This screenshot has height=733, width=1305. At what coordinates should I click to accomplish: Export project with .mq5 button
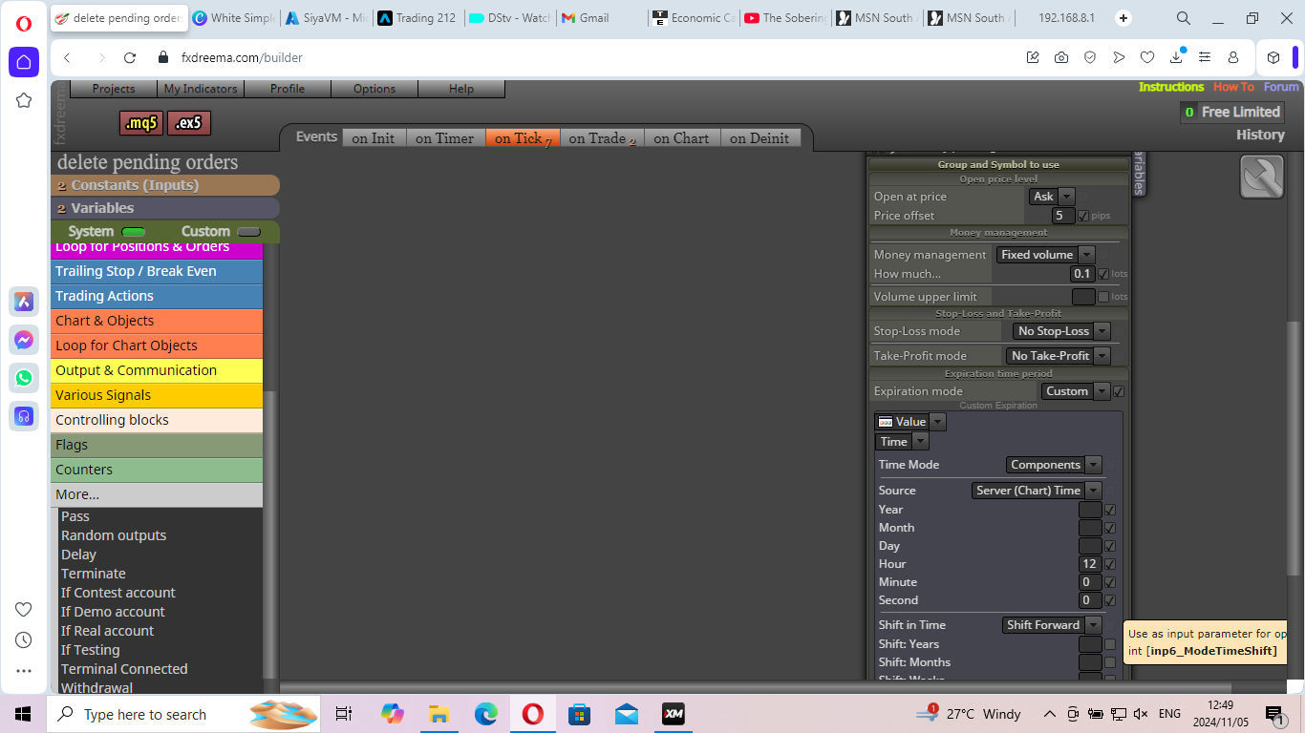[141, 123]
